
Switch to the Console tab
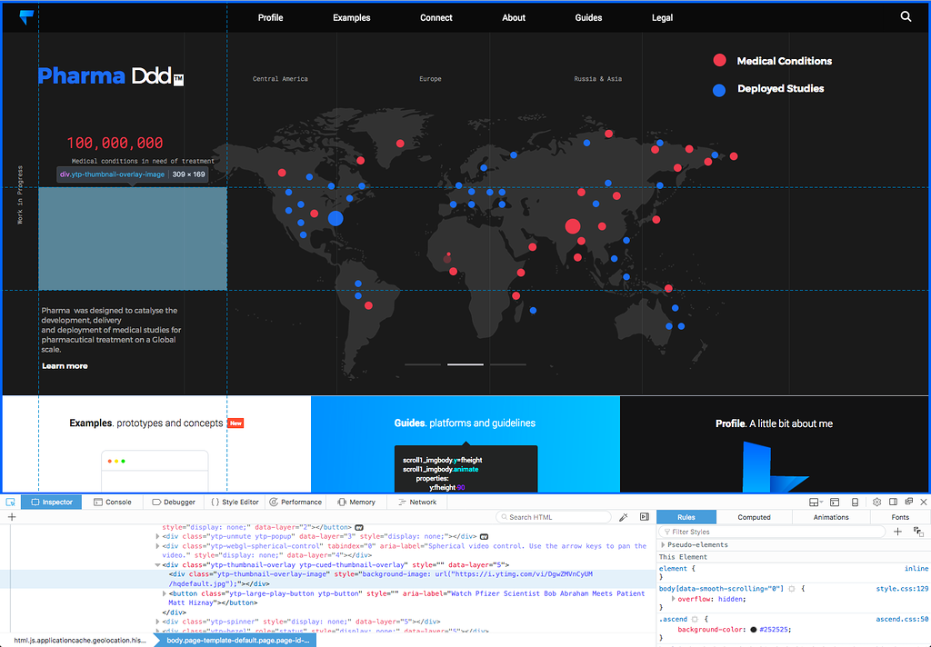113,502
